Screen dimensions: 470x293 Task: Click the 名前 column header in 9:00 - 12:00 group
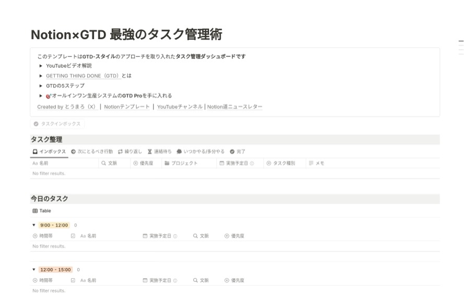coord(88,236)
